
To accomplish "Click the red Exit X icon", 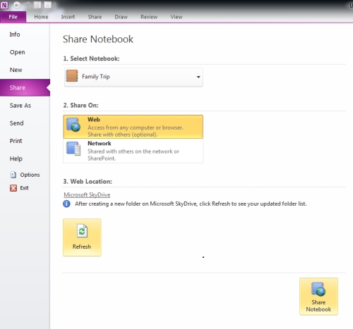I will click(x=13, y=188).
